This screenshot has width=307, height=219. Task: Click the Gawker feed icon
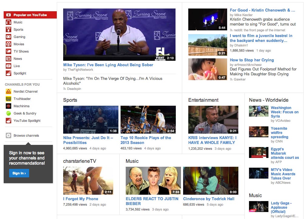(231, 79)
